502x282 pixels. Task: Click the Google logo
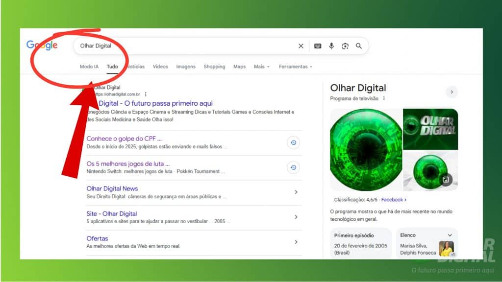42,46
